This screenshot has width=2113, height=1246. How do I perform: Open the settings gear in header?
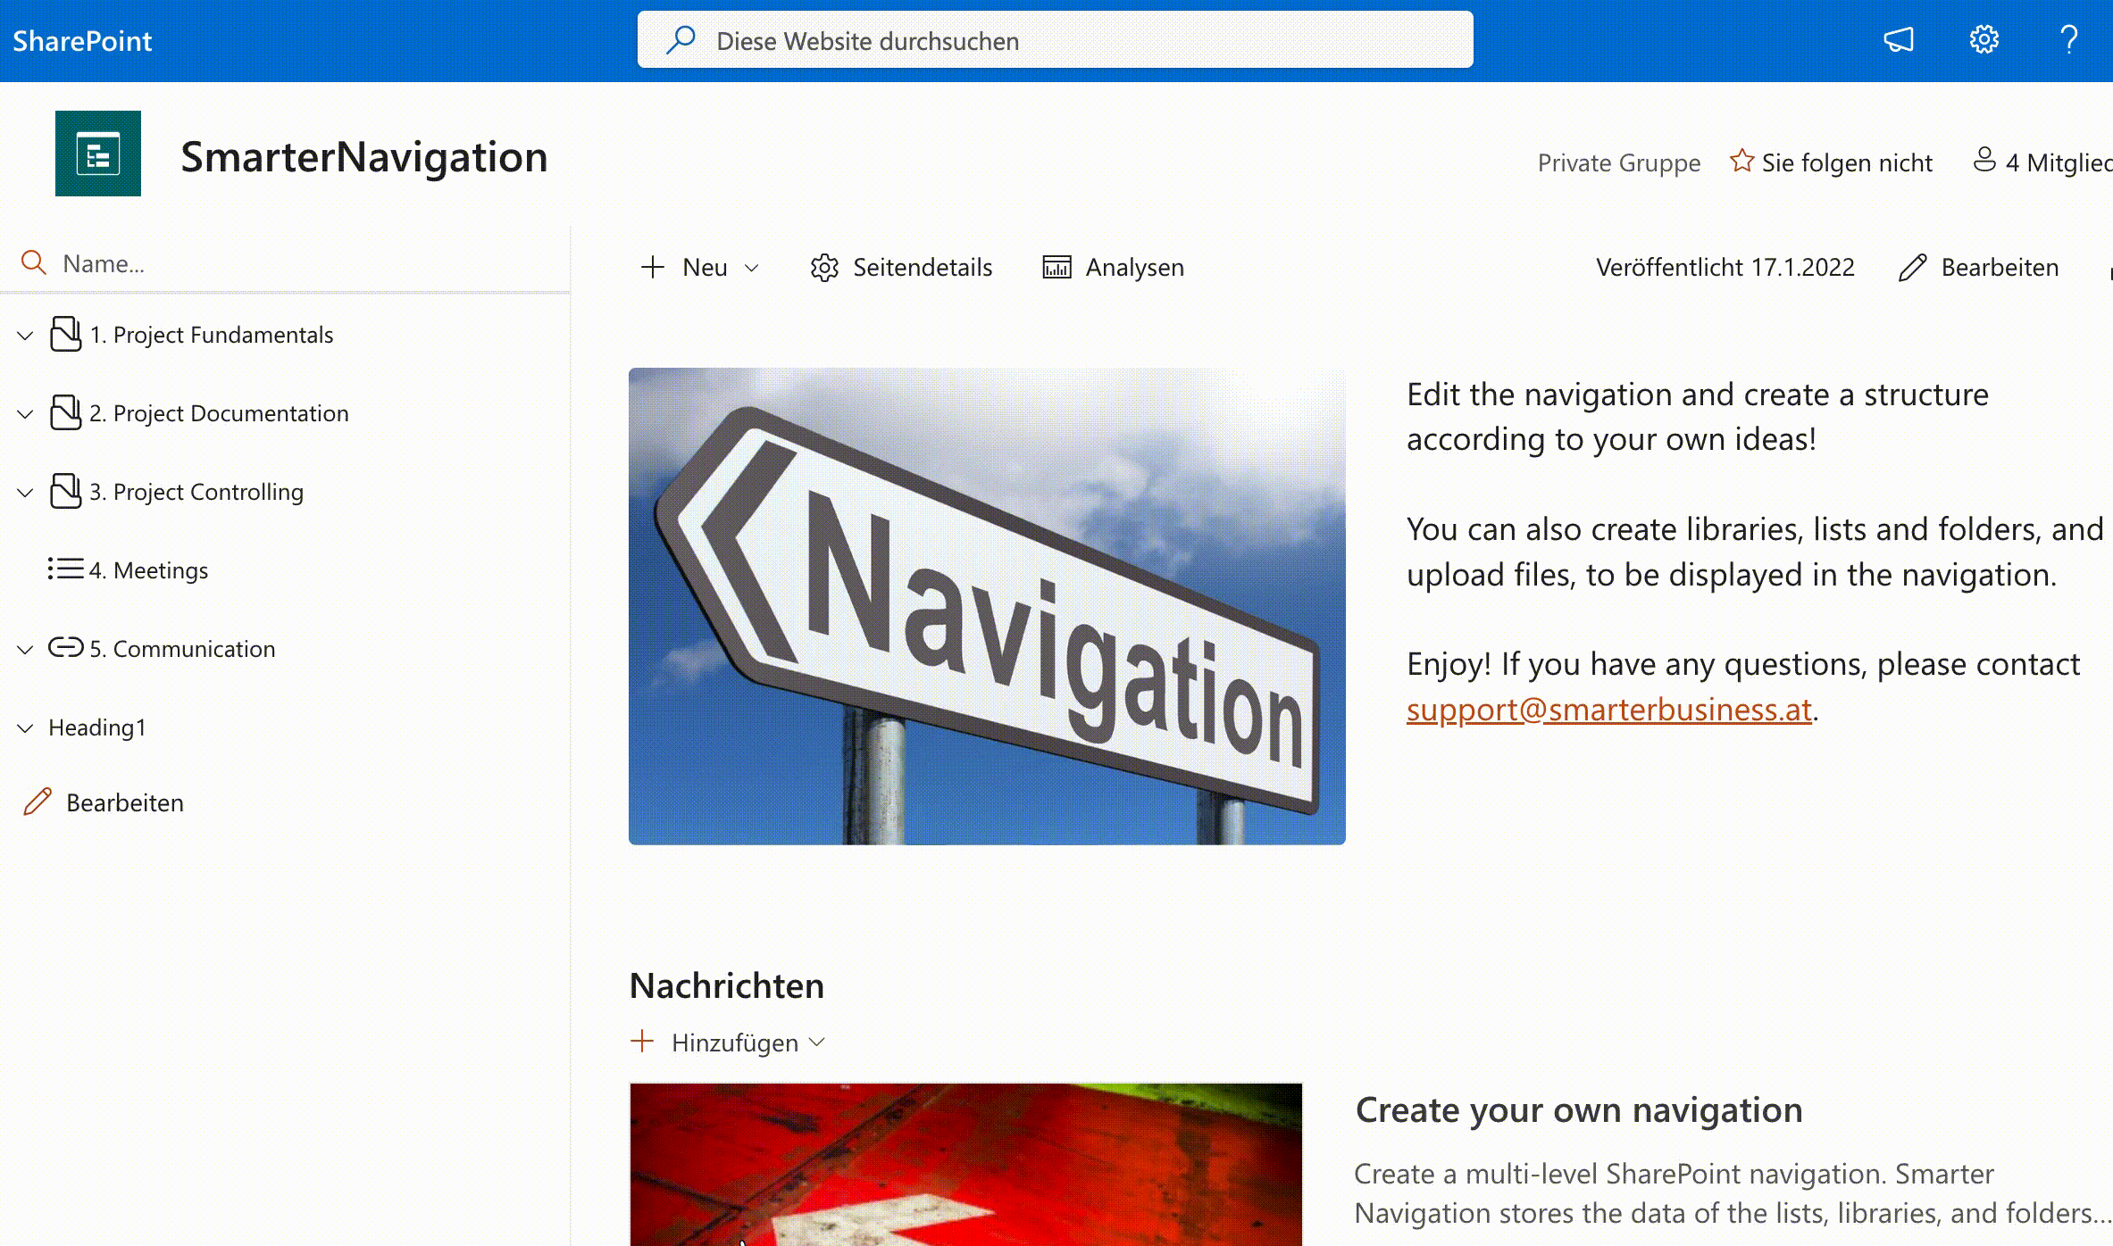tap(1984, 40)
